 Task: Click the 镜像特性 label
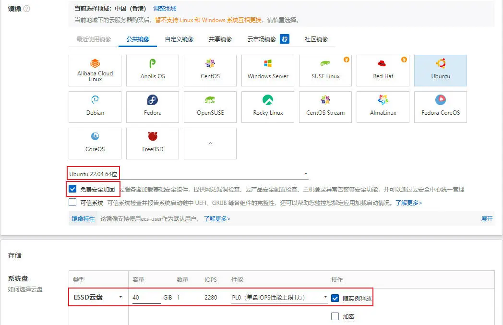[x=83, y=219]
